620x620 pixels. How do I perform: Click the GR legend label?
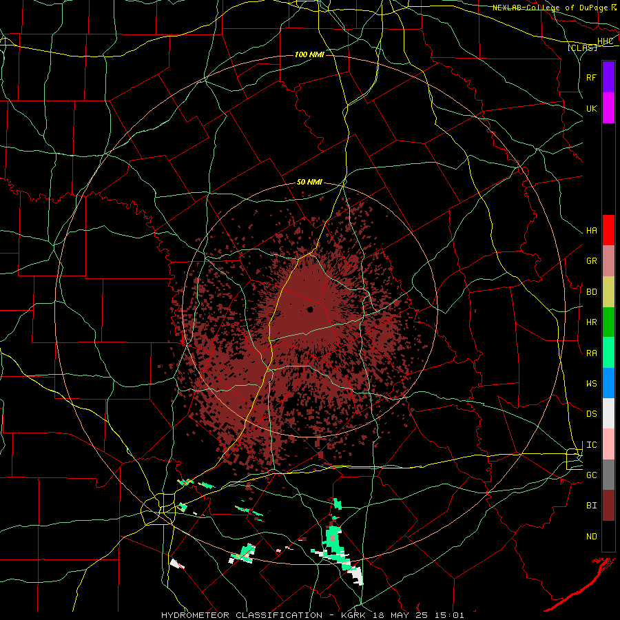coord(591,261)
